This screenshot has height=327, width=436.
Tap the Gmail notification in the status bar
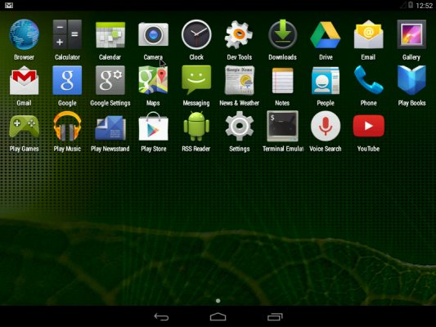(x=9, y=5)
